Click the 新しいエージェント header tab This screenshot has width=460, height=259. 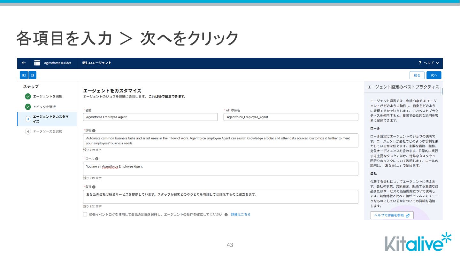(x=97, y=63)
